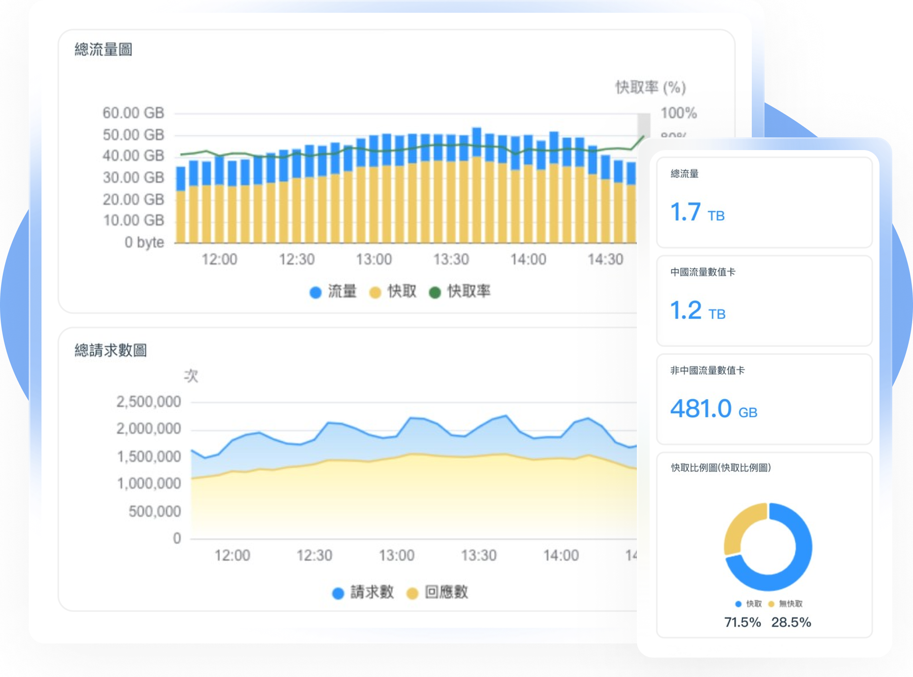This screenshot has height=677, width=913.
Task: Click the 快取比例圖 card title
Action: 721,468
